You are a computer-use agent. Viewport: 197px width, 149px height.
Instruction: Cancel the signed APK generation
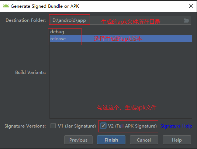pos(144,140)
